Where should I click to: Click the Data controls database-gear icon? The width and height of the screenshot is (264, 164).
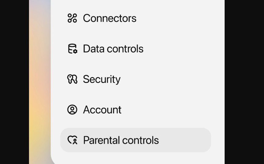point(72,49)
